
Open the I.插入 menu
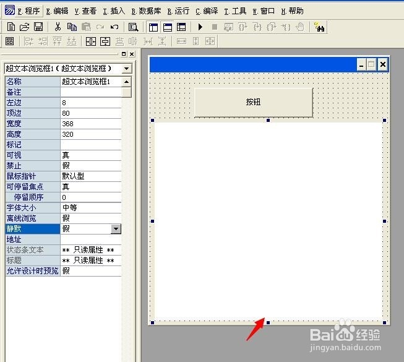[x=114, y=11]
